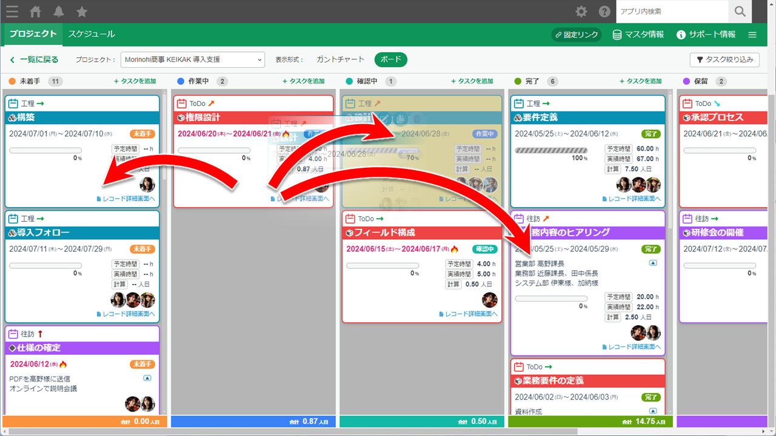The width and height of the screenshot is (776, 436).
Task: Click 完了 badge on 要件定義 card
Action: (651, 133)
